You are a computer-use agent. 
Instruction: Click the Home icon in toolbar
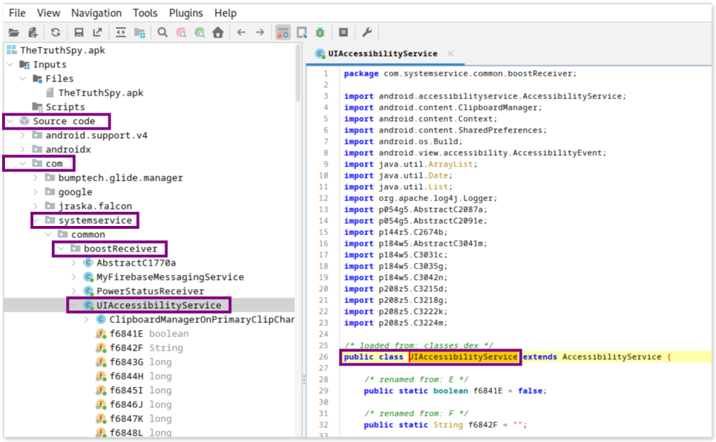click(218, 33)
